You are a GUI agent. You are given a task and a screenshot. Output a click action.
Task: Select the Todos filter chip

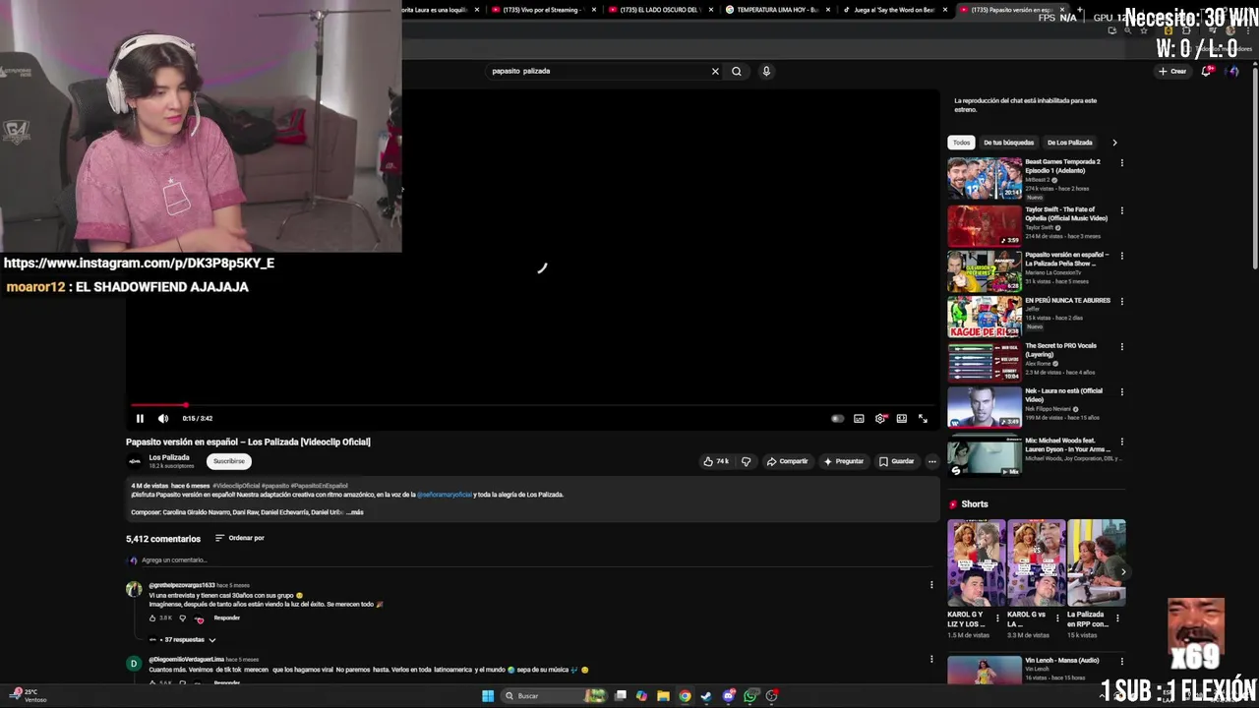pos(961,143)
